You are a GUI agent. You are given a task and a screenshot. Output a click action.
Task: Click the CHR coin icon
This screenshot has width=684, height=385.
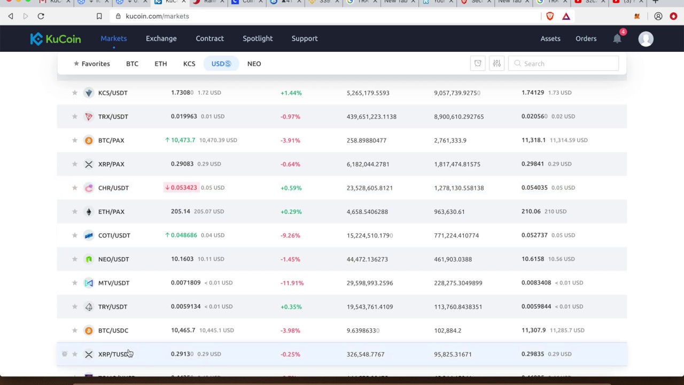tap(89, 188)
